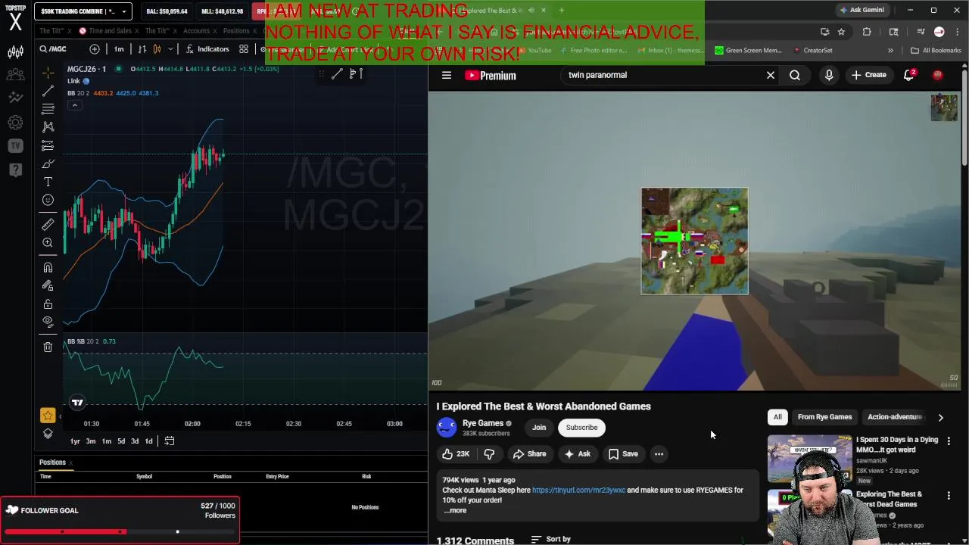
Task: Select the crosshair cursor tool
Action: pos(48,73)
